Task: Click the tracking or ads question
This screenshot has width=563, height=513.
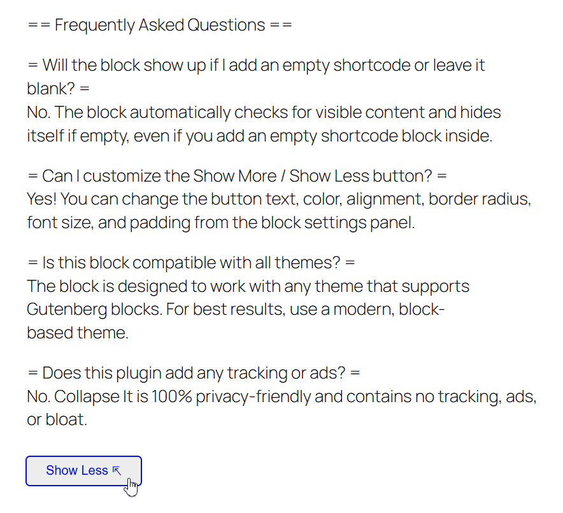Action: click(194, 373)
